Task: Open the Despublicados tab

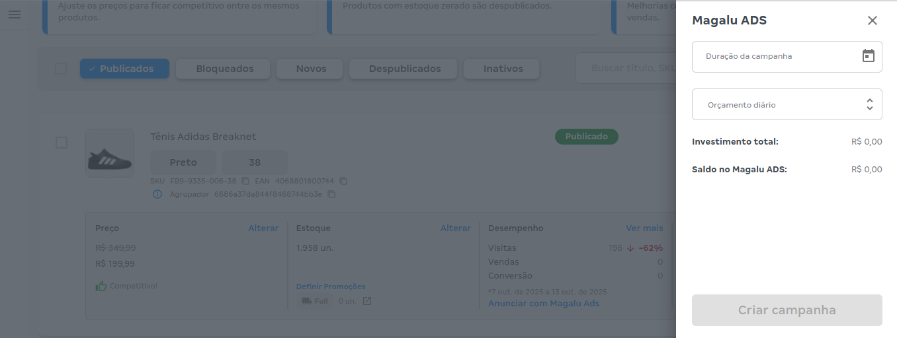Action: pyautogui.click(x=404, y=69)
